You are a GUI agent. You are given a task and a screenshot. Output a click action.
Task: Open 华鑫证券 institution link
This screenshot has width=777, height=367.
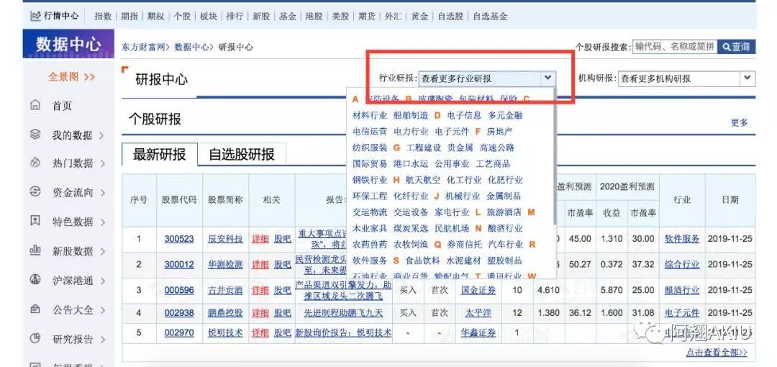point(478,332)
